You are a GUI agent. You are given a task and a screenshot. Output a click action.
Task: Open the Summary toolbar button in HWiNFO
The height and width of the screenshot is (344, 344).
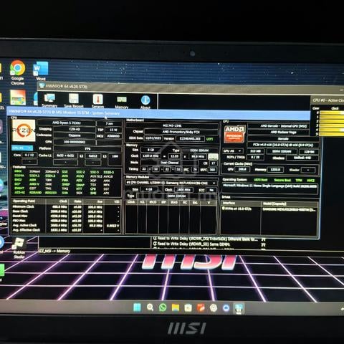49,100
